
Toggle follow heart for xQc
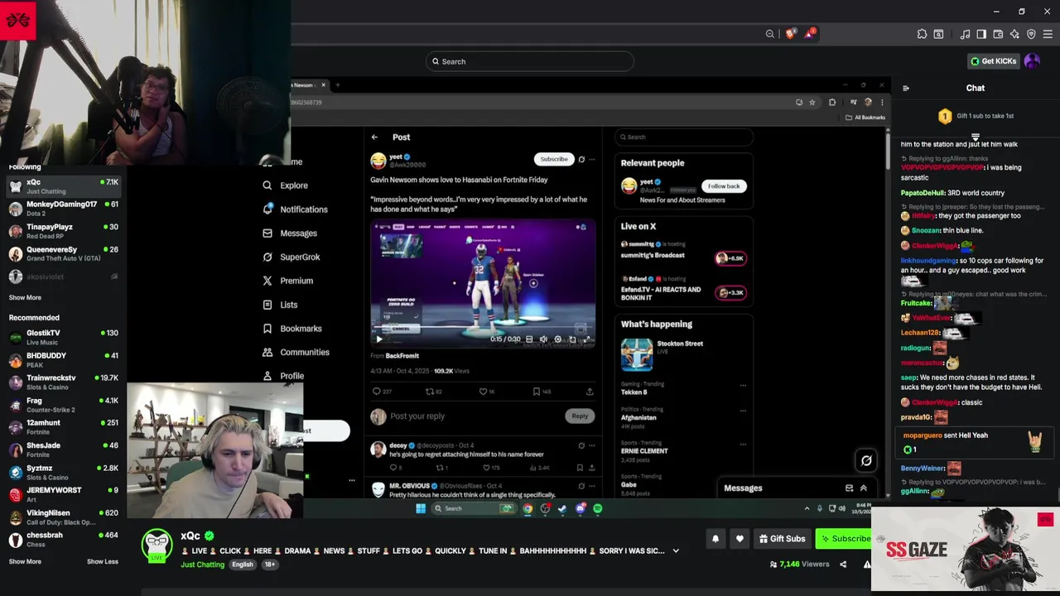click(x=740, y=539)
